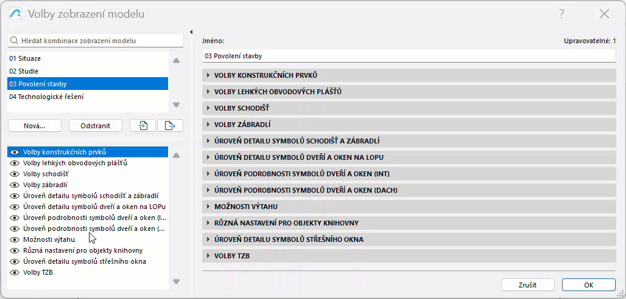The image size is (626, 299).
Task: Collapse the left panel using the arrow
Action: [191, 32]
